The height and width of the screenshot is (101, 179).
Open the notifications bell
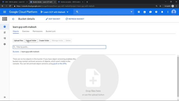pyautogui.click(x=162, y=12)
